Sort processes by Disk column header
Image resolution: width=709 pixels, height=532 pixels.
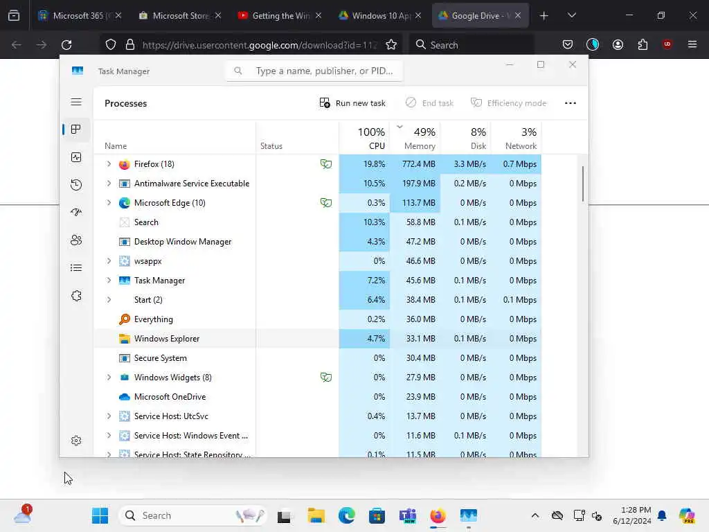point(466,138)
